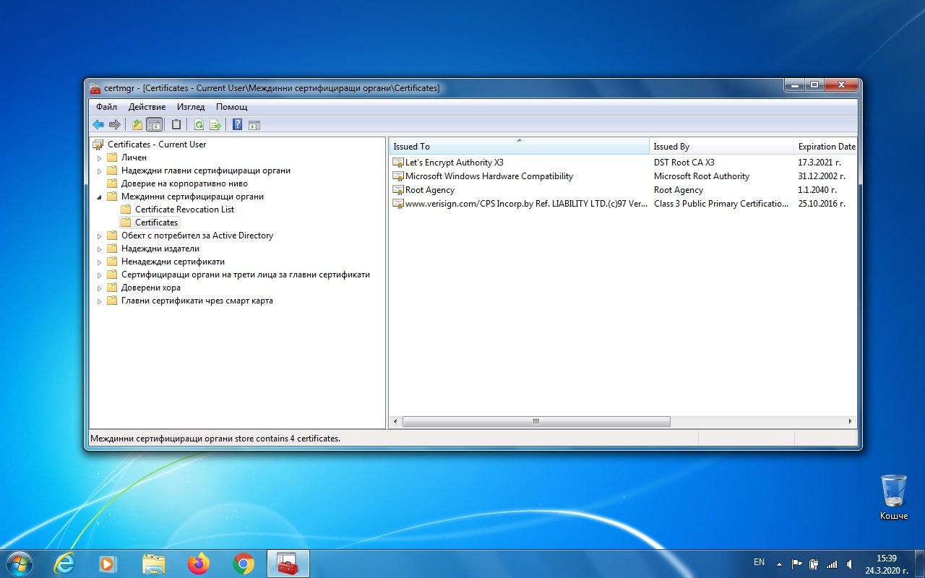Open Help via blue question mark icon
This screenshot has height=578, width=925.
click(x=237, y=125)
